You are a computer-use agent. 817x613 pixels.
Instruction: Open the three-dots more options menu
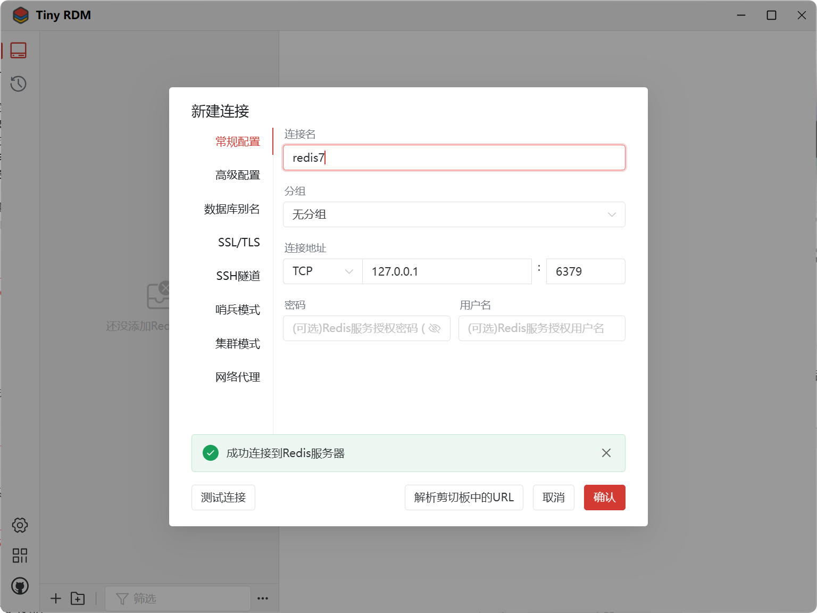[x=263, y=599]
